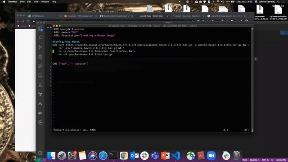This screenshot has height=162, width=288.
Task: Click Lokesh Kamalay user name in menu bar
Action: [267, 2]
